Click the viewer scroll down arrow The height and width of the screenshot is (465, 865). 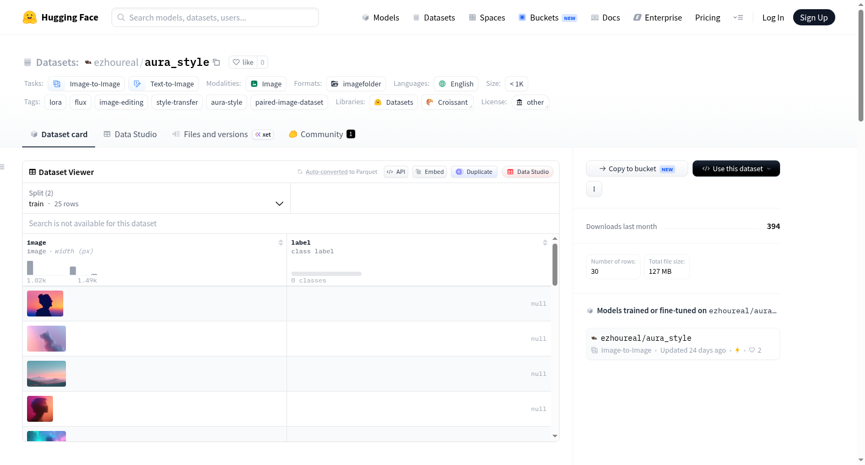pyautogui.click(x=555, y=436)
